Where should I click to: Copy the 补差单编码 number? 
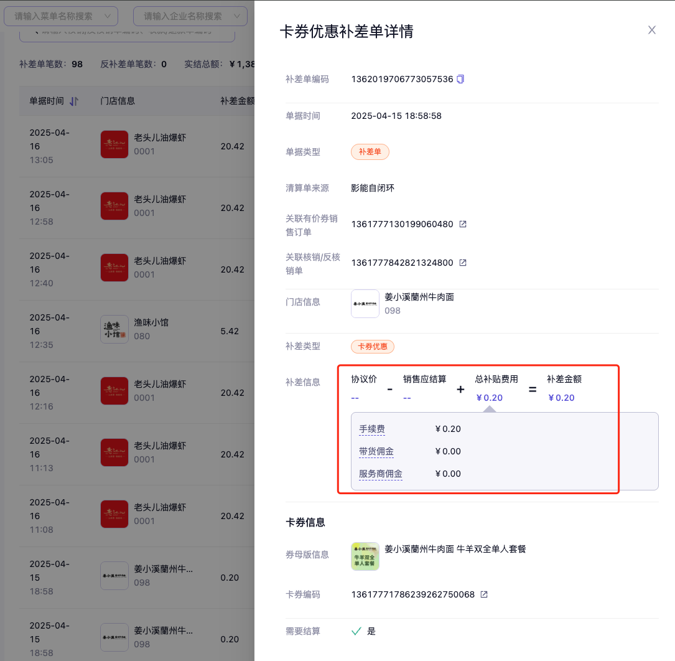click(x=460, y=79)
